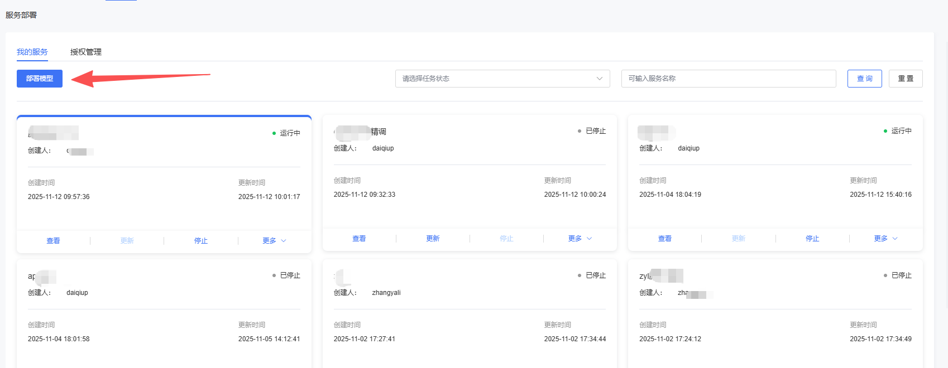
Task: Click the 重置 reset button
Action: click(x=905, y=79)
